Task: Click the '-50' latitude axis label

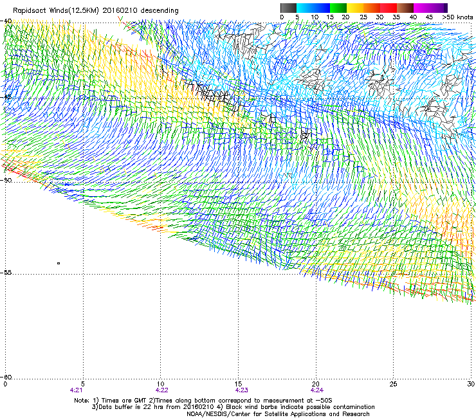Action: (7, 180)
